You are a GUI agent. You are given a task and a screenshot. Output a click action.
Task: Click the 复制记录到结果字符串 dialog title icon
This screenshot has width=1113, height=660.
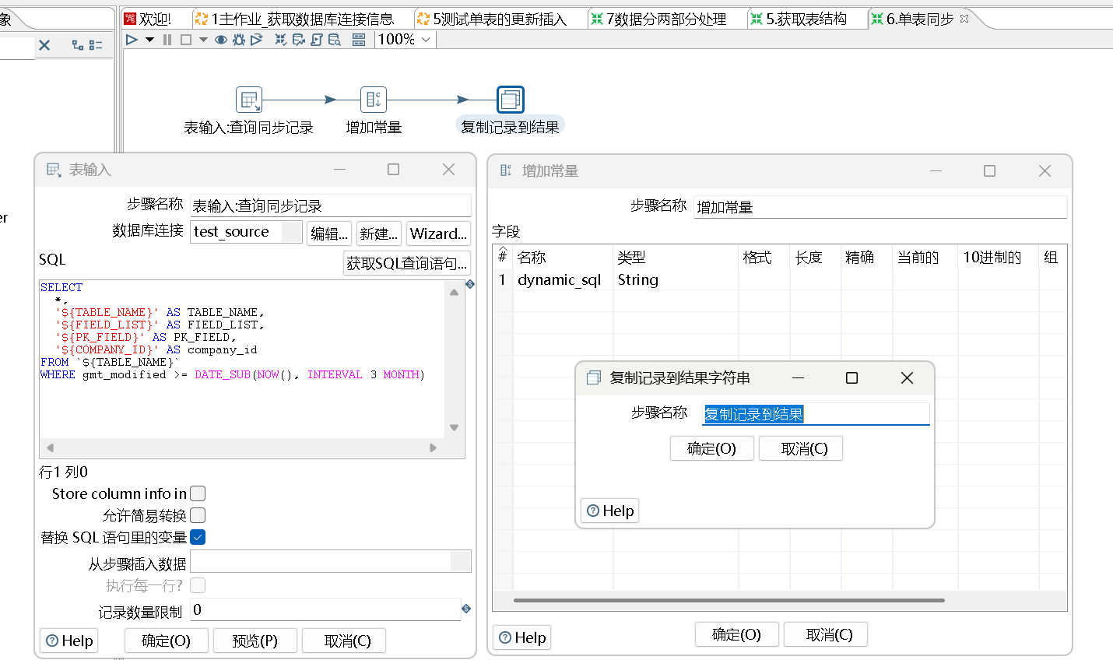coord(594,377)
